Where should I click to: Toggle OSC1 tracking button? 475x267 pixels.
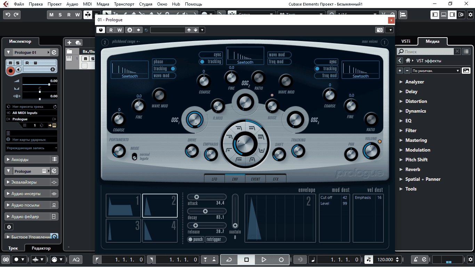164,69
